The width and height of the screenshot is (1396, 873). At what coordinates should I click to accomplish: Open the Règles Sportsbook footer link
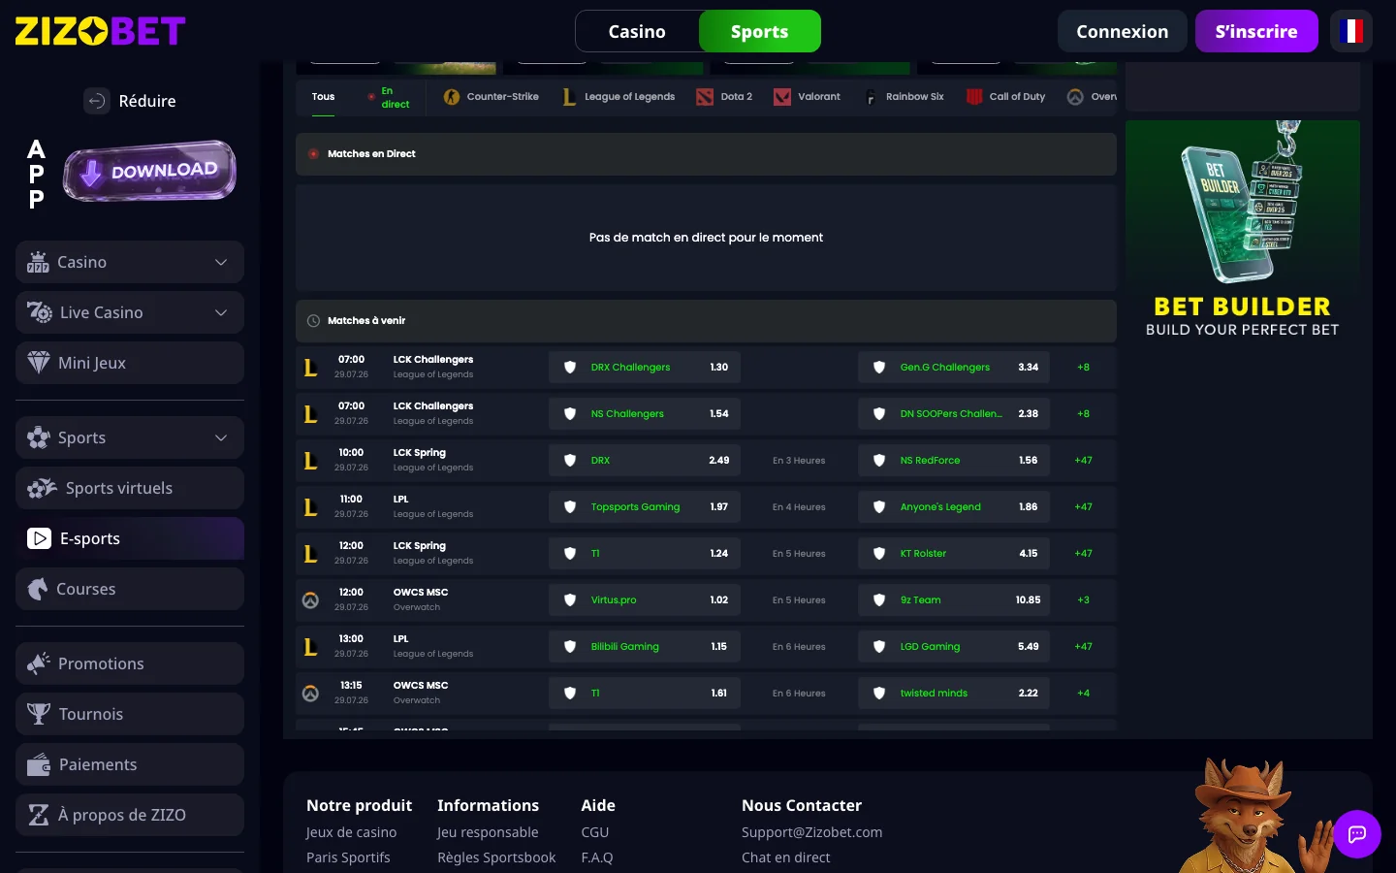point(496,857)
